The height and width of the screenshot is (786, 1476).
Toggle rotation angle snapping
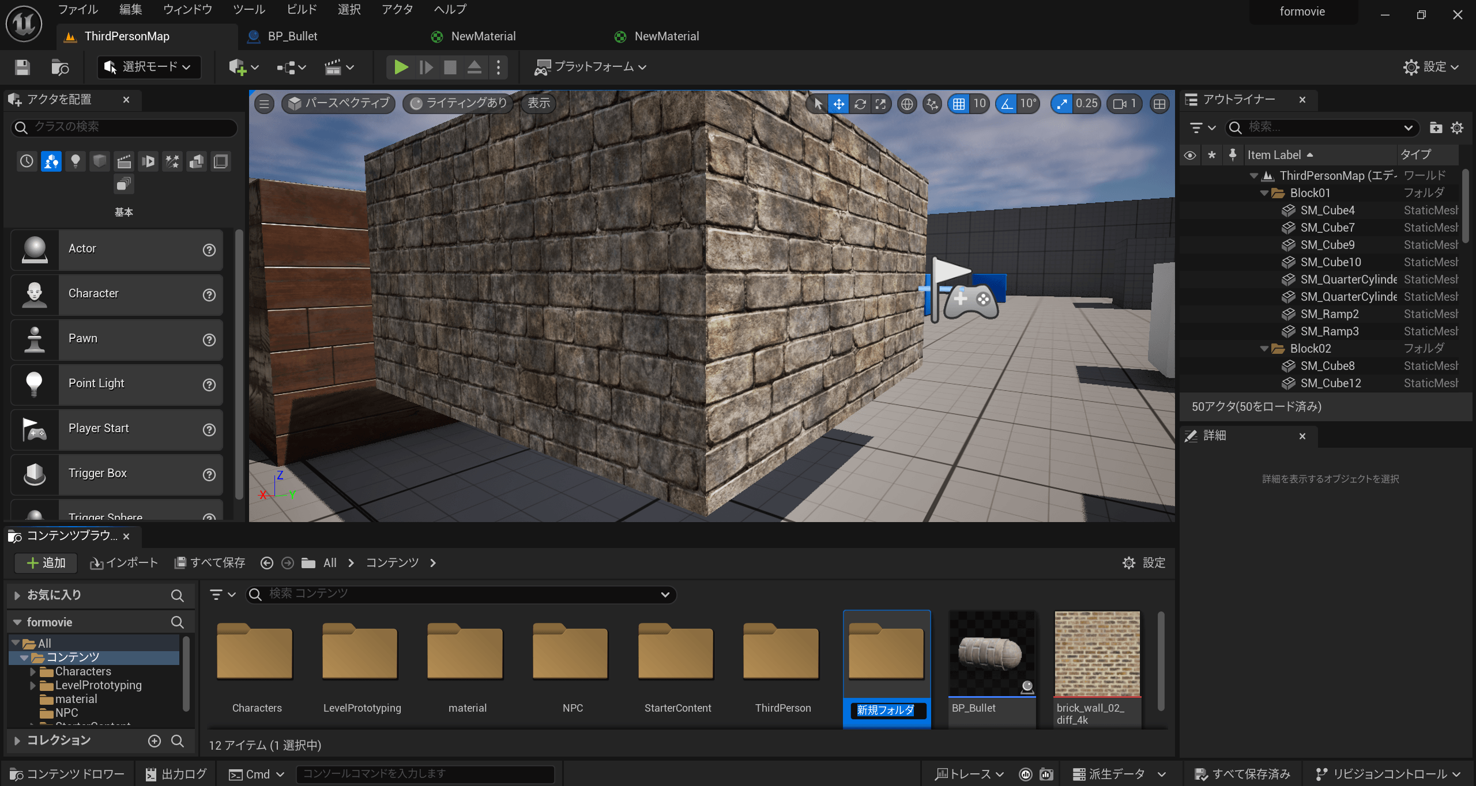(1007, 104)
